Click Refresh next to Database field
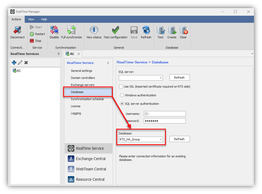This screenshot has height=194, width=262. click(x=179, y=139)
